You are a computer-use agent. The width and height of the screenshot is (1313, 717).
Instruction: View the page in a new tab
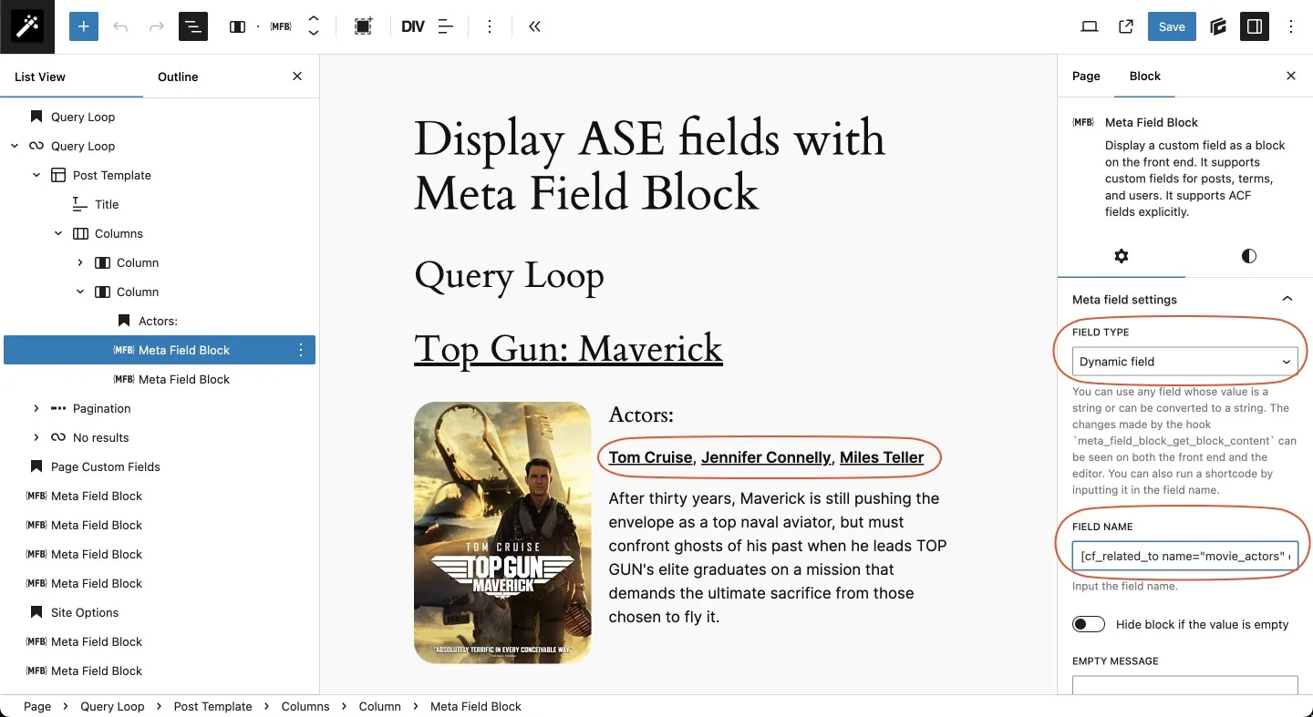[1126, 26]
